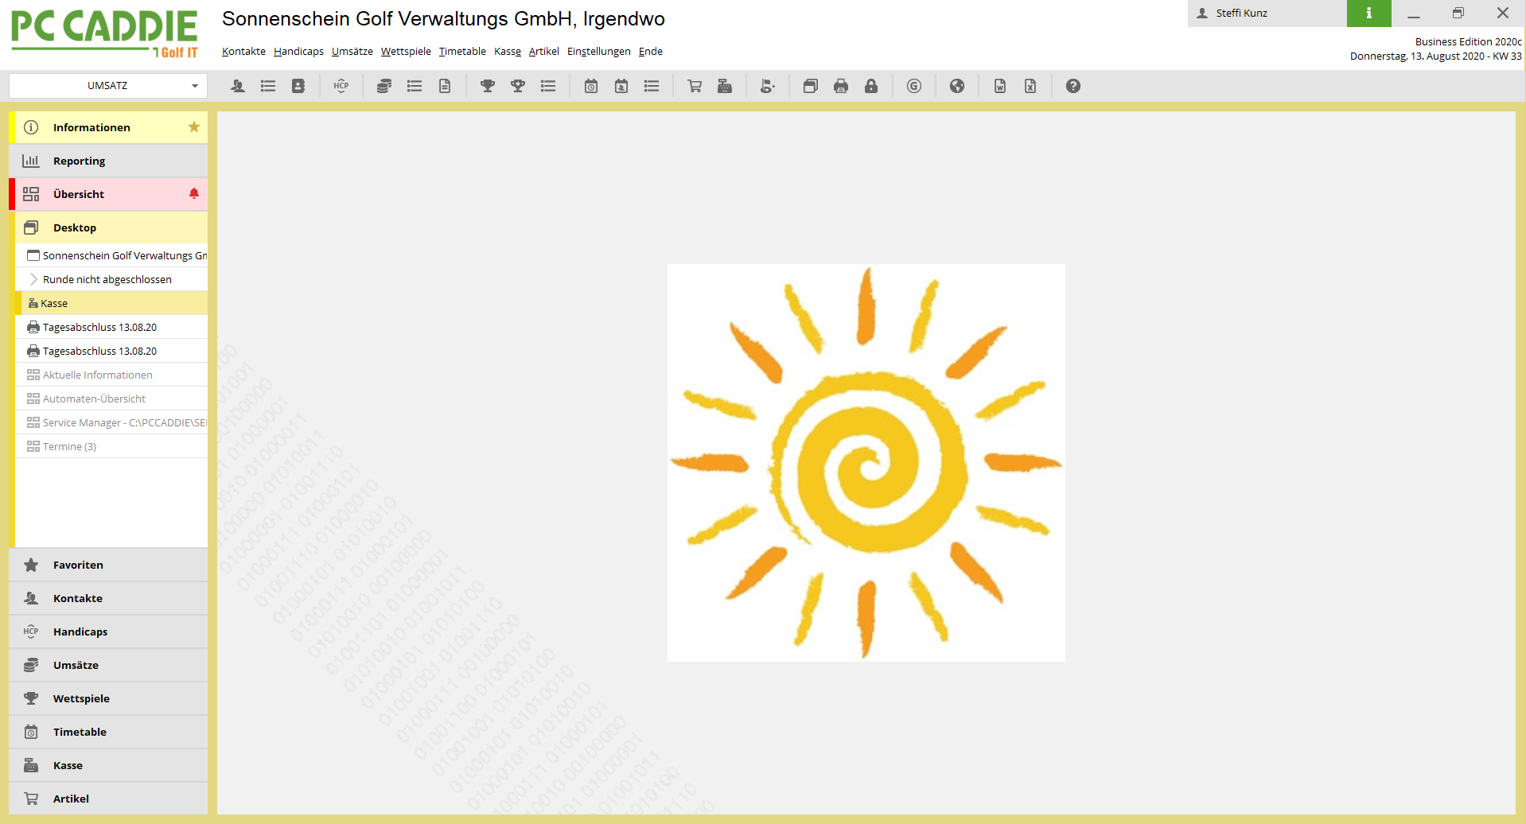This screenshot has width=1526, height=824.
Task: Expand the Runde nicht abgeschlossen entry
Action: [x=33, y=279]
